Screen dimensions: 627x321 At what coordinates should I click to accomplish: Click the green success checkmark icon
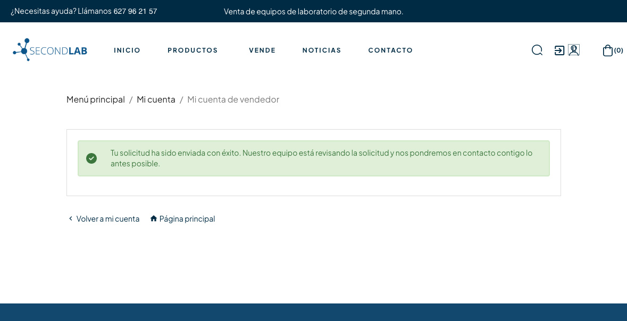(91, 158)
